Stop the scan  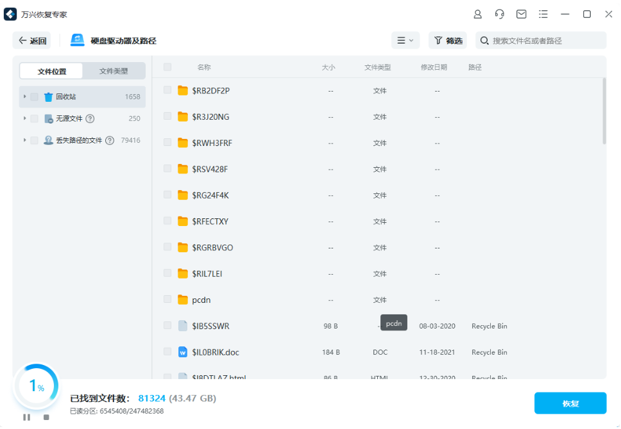[46, 417]
